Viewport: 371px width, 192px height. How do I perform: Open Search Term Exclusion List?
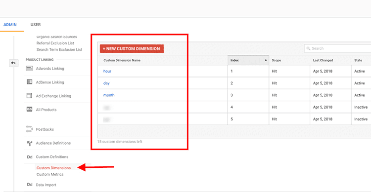click(x=59, y=49)
